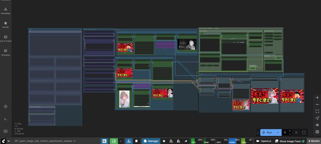Open the Run button options dropdown
The width and height of the screenshot is (321, 144).
pos(278,133)
